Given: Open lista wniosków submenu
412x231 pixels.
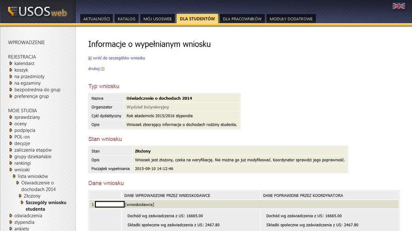Looking at the screenshot, I should coord(33,176).
